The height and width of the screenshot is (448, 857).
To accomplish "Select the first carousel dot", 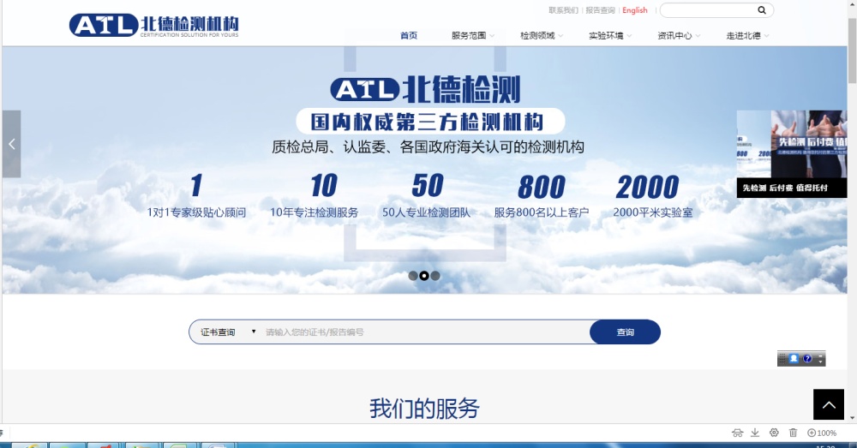I will tap(413, 276).
